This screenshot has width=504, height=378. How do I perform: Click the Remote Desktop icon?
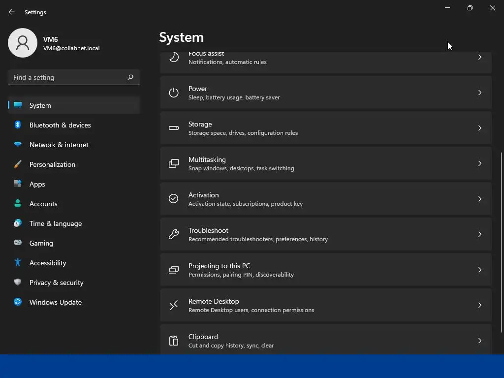coord(174,305)
